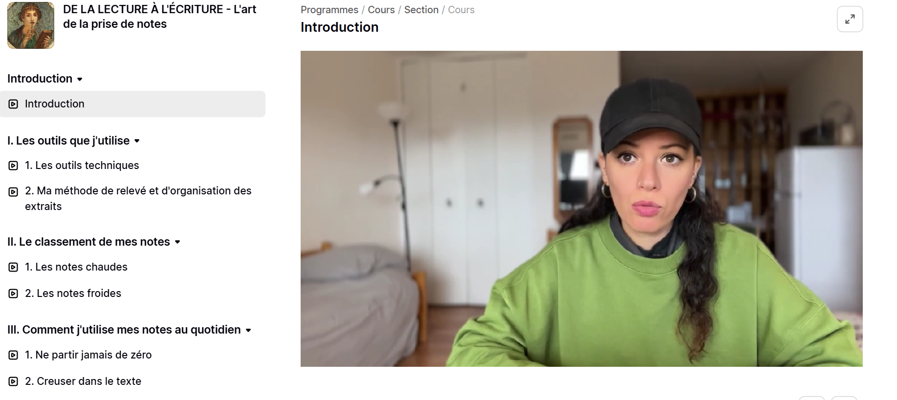This screenshot has height=400, width=897.
Task: Collapse the Les outils que j'utilise section
Action: (137, 141)
